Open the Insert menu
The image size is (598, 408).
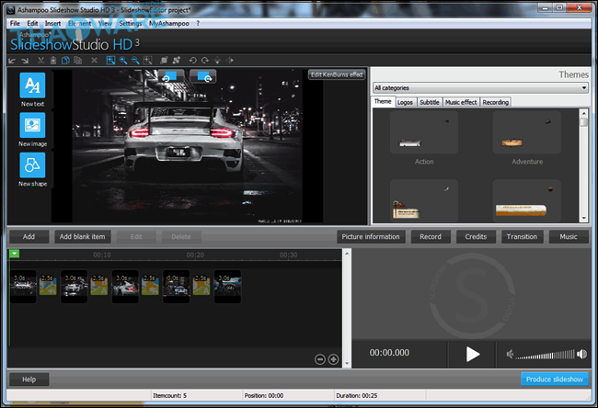(52, 22)
